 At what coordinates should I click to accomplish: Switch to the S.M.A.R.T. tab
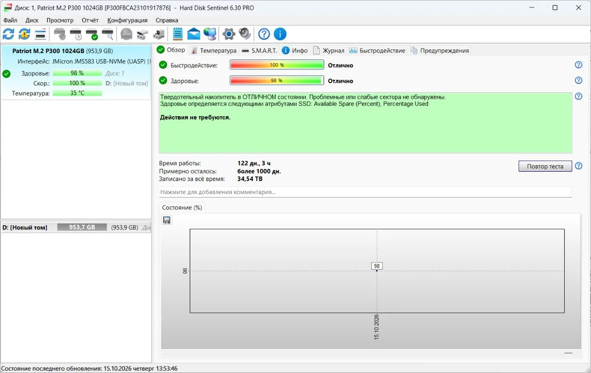(x=260, y=50)
